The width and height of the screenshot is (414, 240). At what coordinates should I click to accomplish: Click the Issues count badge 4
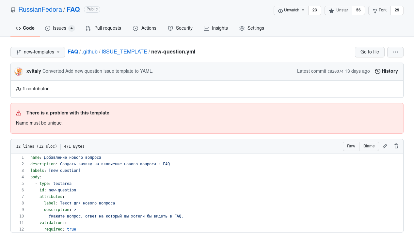coord(72,28)
